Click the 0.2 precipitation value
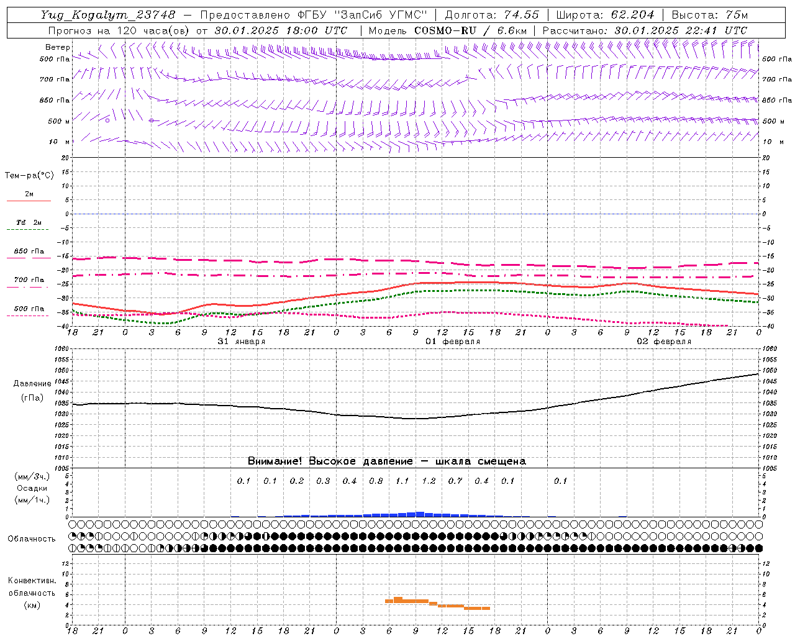The height and width of the screenshot is (636, 795). (297, 481)
